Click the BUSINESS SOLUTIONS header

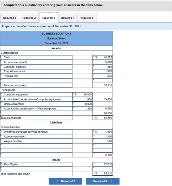(x=56, y=34)
